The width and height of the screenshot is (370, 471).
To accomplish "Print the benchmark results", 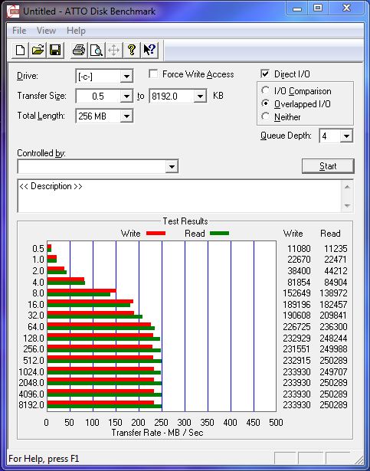I will [79, 50].
